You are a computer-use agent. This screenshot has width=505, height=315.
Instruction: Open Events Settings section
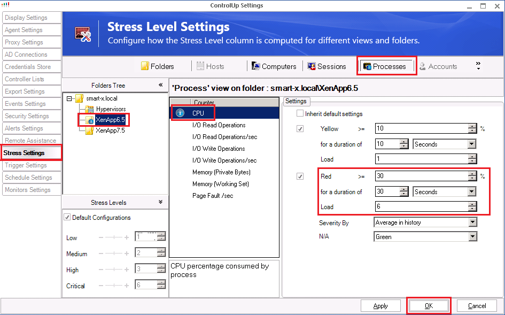click(32, 104)
